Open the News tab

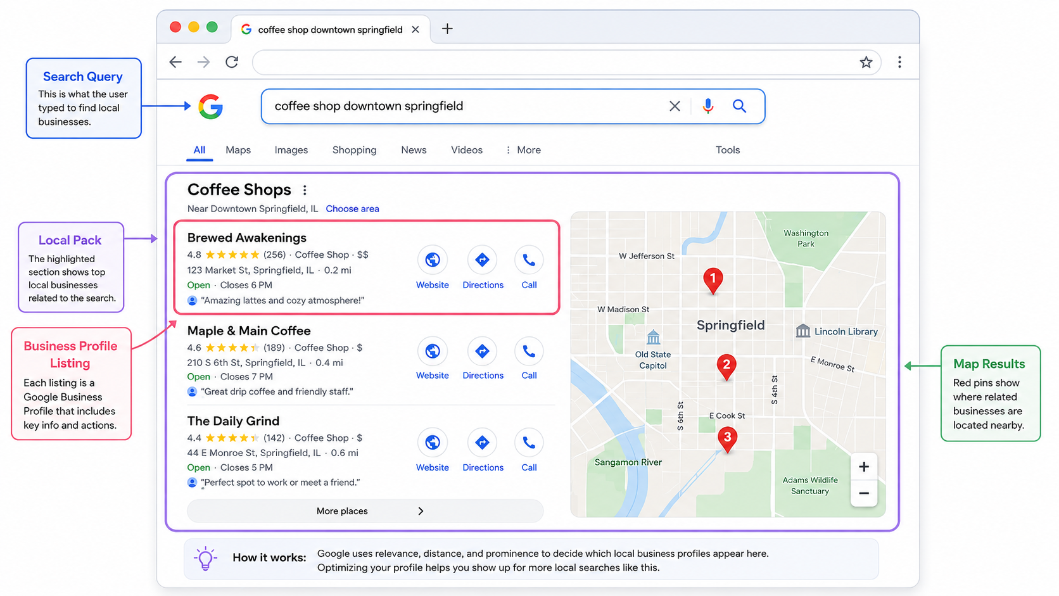[414, 150]
